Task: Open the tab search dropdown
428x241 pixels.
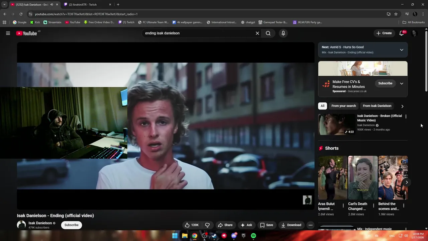Action: click(x=4, y=5)
